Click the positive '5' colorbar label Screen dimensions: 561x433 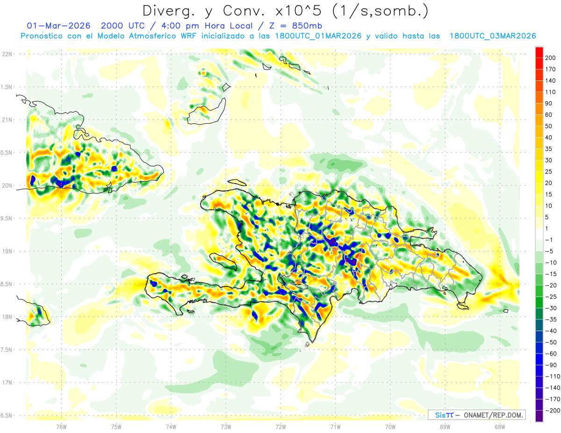pos(547,217)
